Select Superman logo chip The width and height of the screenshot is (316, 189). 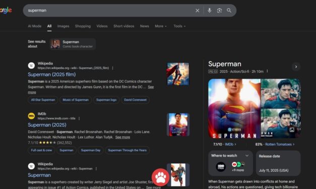pos(106,100)
